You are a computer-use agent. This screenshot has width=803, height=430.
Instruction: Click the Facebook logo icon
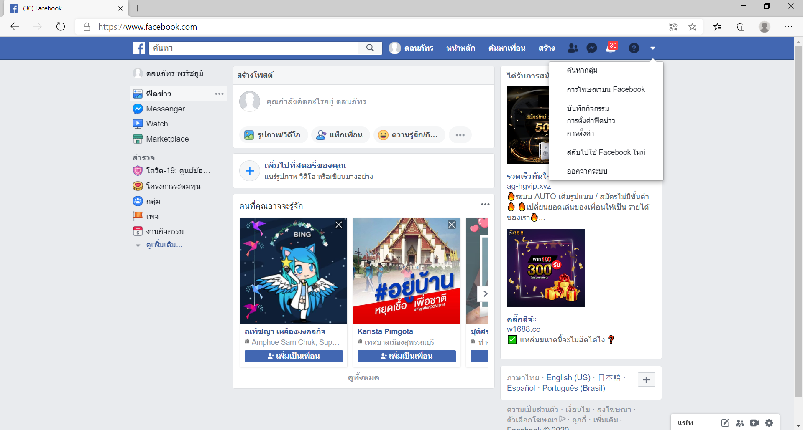[139, 48]
